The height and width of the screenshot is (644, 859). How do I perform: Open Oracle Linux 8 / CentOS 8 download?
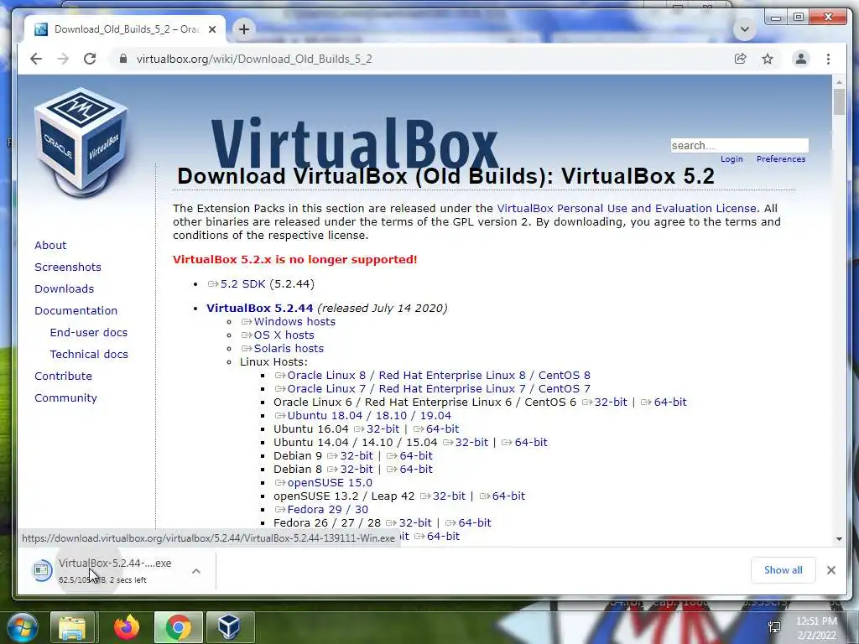[433, 375]
